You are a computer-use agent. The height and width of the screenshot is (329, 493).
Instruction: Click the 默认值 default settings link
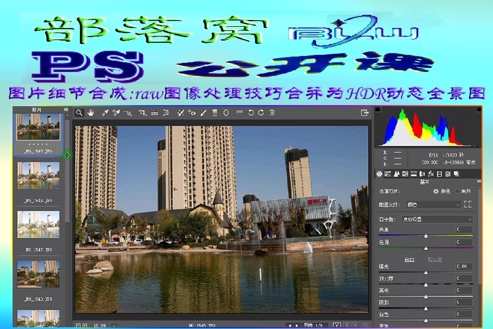436,260
